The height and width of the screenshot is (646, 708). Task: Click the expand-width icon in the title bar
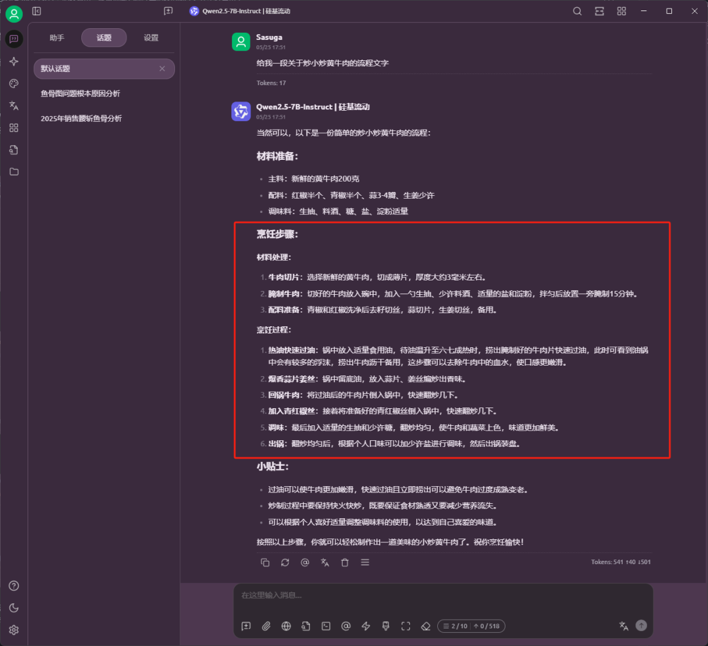coord(599,11)
